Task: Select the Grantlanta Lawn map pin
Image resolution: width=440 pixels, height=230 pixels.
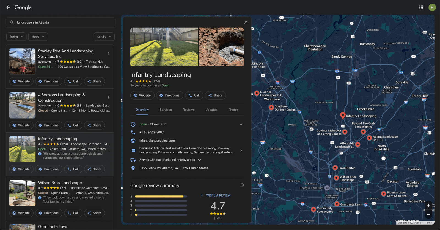Action: point(337,204)
